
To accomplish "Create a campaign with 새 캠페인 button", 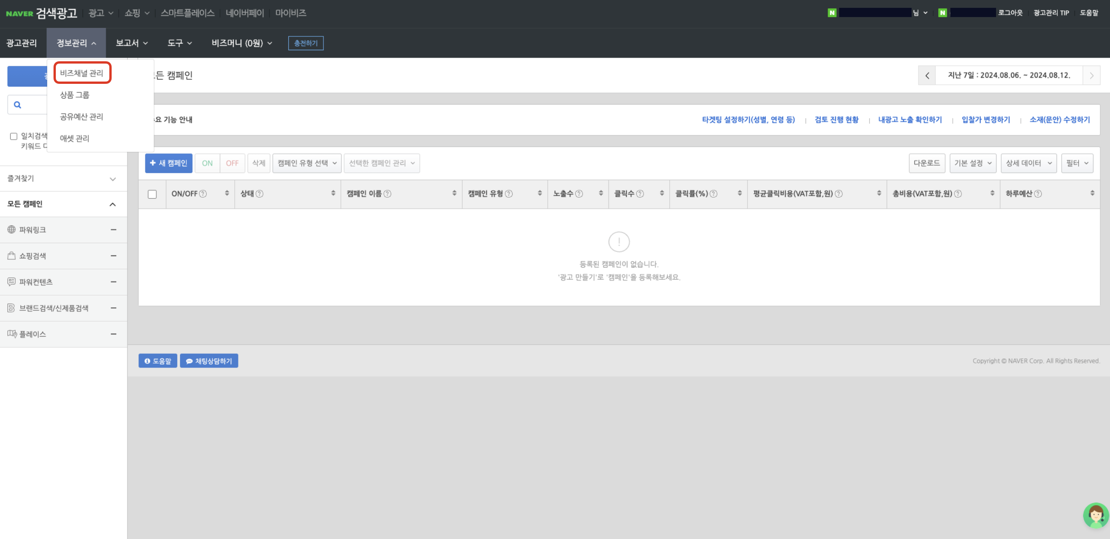I will coord(168,163).
